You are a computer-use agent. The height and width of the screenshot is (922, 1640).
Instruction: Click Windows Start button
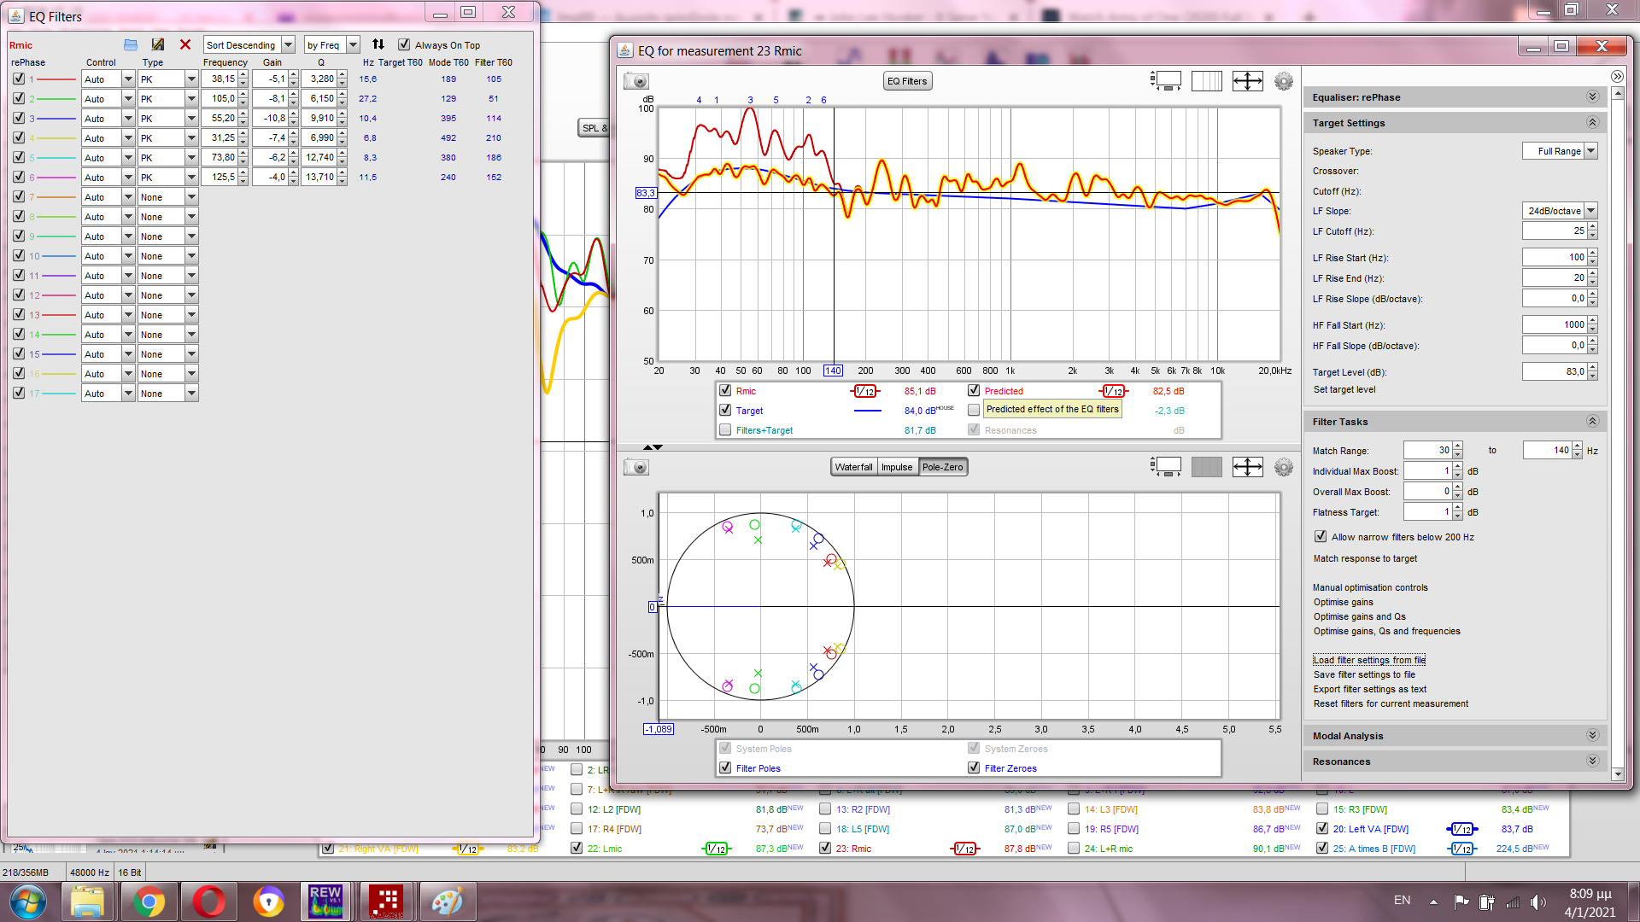pos(27,902)
